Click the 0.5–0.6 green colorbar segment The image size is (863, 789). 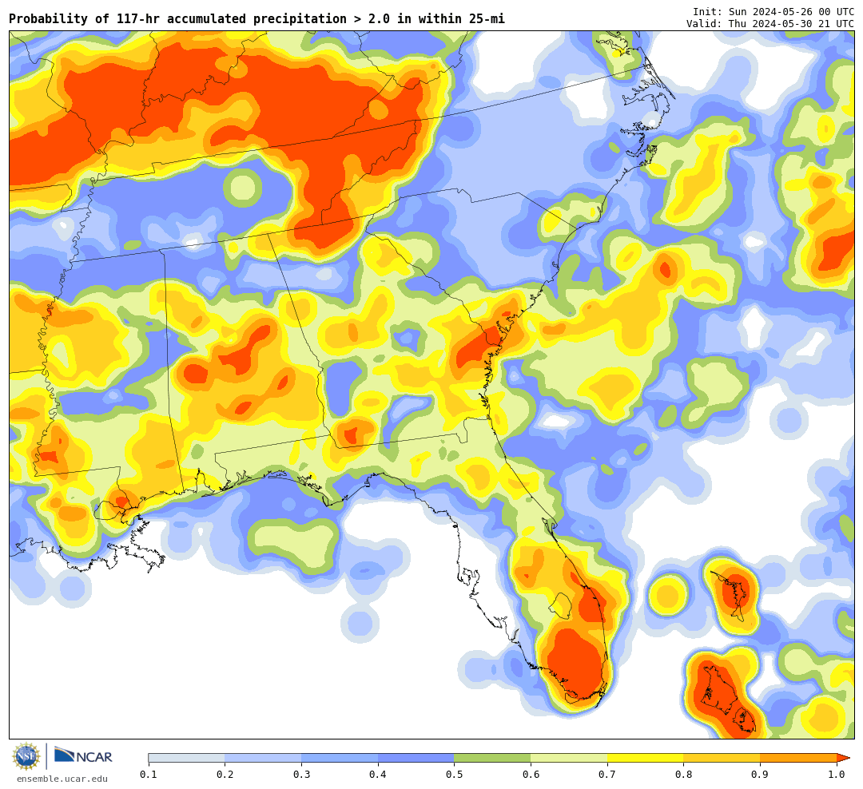point(492,758)
